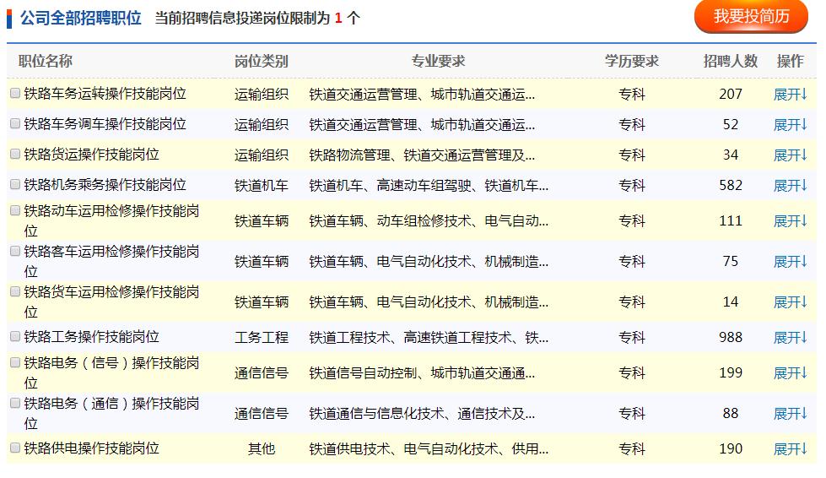
Task: Click the 我要投简历 button
Action: [x=751, y=17]
